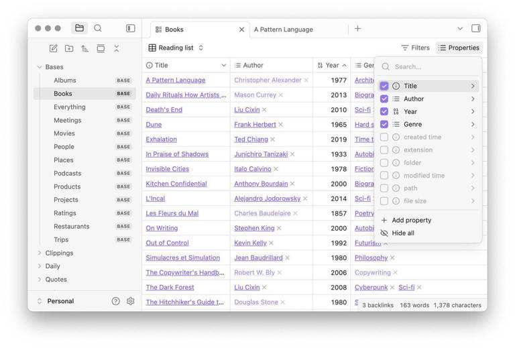The width and height of the screenshot is (515, 348).
Task: Open the Invisible Cities link
Action: tap(167, 169)
